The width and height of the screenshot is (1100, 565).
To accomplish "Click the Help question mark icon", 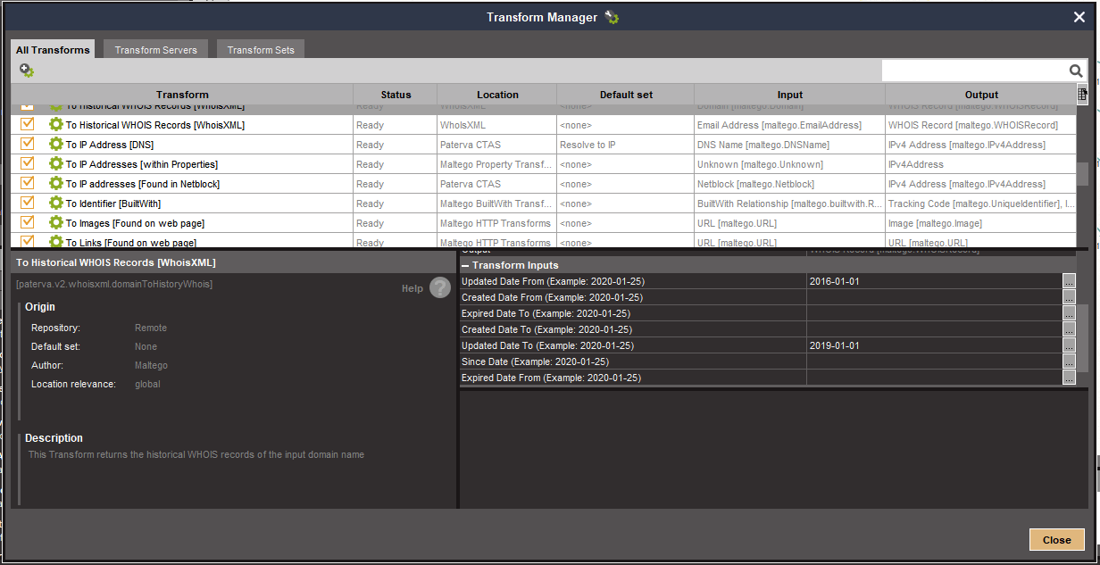I will [440, 287].
